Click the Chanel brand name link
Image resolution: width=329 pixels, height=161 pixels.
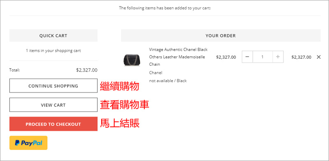point(155,73)
